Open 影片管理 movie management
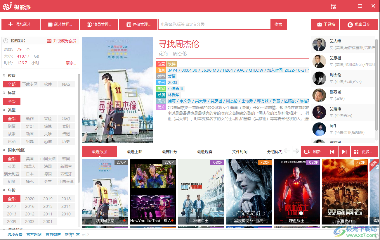Viewport: 380px width, 240px height. [60, 24]
